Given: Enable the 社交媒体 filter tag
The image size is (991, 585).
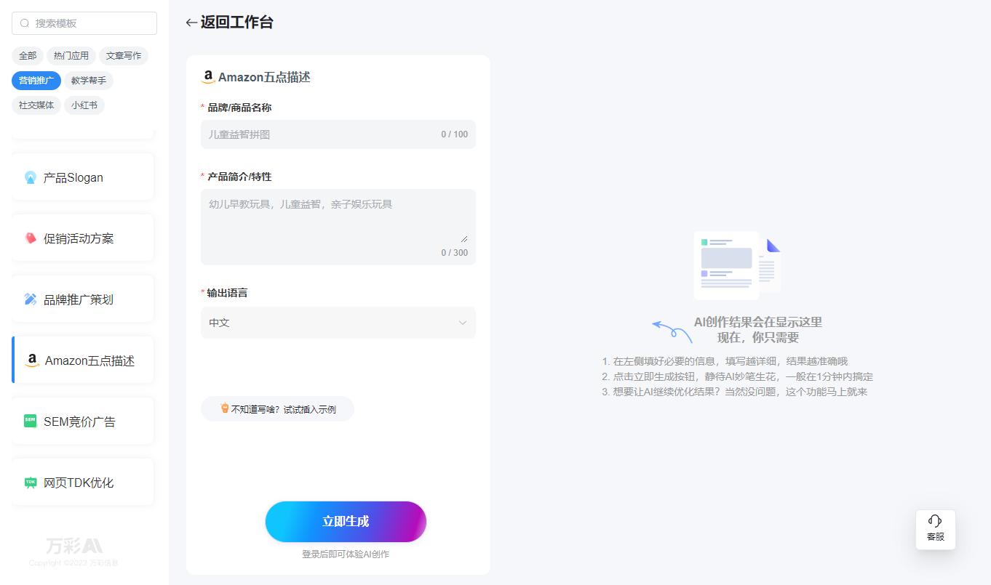Looking at the screenshot, I should 36,105.
